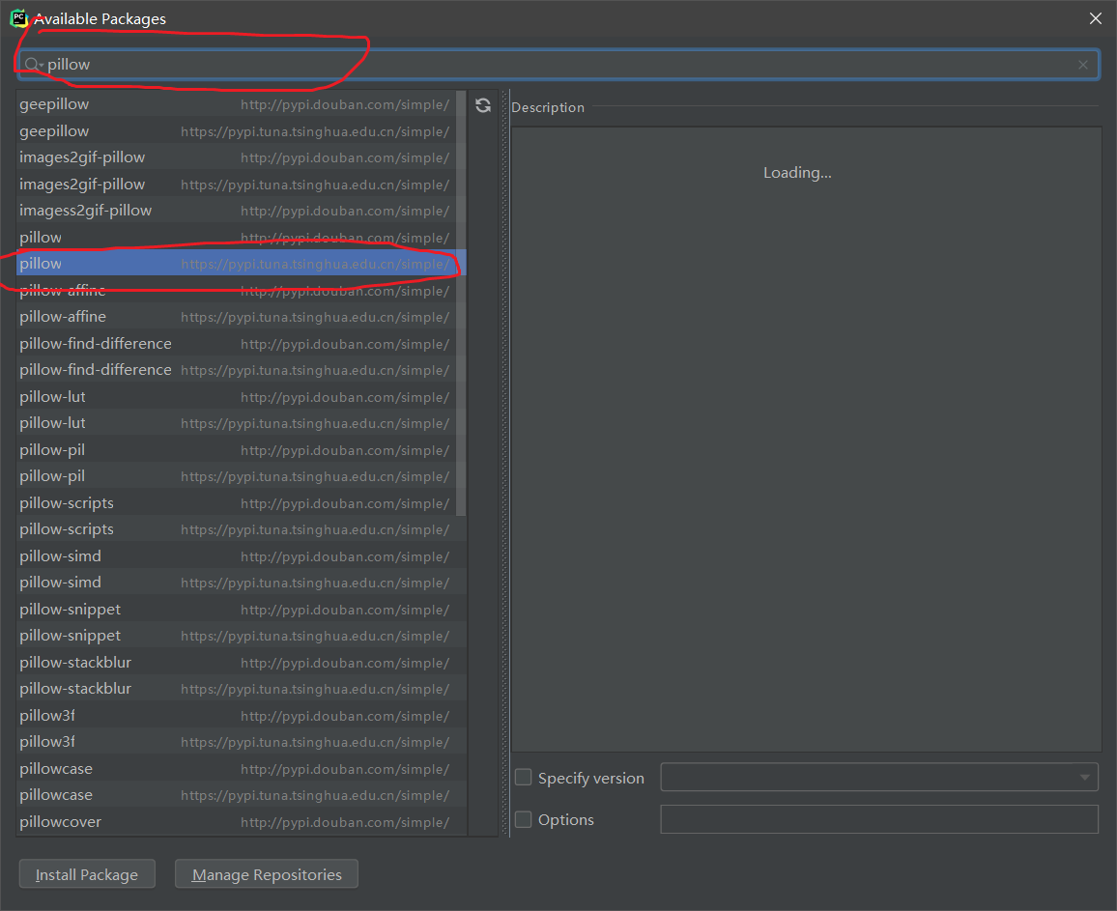Select pillow-pil from the douban repository
This screenshot has width=1117, height=911.
pyautogui.click(x=236, y=450)
